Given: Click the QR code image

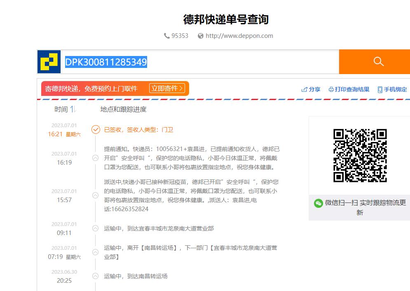Looking at the screenshot, I should (360, 156).
